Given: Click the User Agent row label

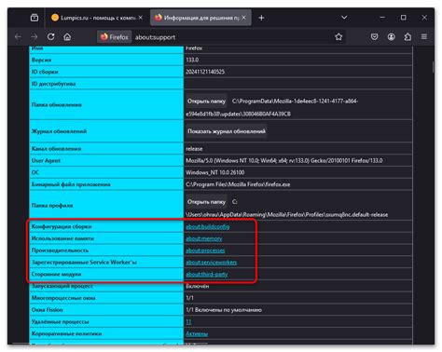Looking at the screenshot, I should point(46,160).
